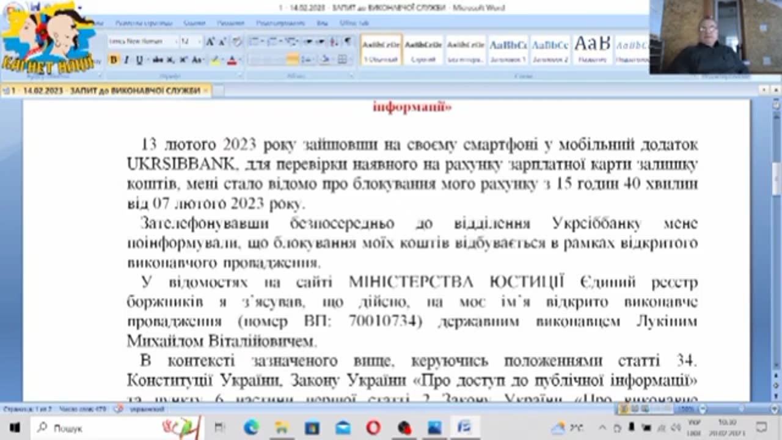Screen dimensions: 782x440
Task: Toggle Bold formatting
Action: pyautogui.click(x=113, y=60)
